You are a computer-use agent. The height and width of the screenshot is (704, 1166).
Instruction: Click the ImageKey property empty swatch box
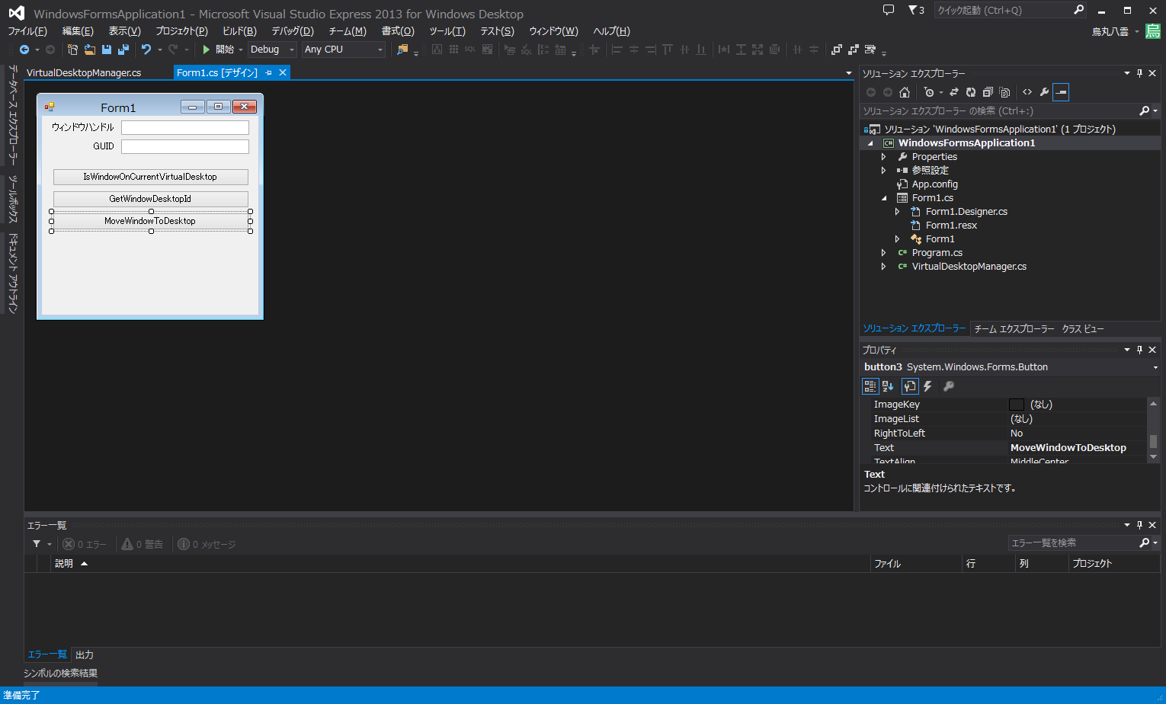[1017, 405]
